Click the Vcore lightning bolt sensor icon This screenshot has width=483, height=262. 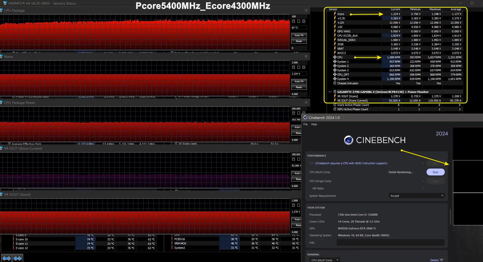(335, 14)
